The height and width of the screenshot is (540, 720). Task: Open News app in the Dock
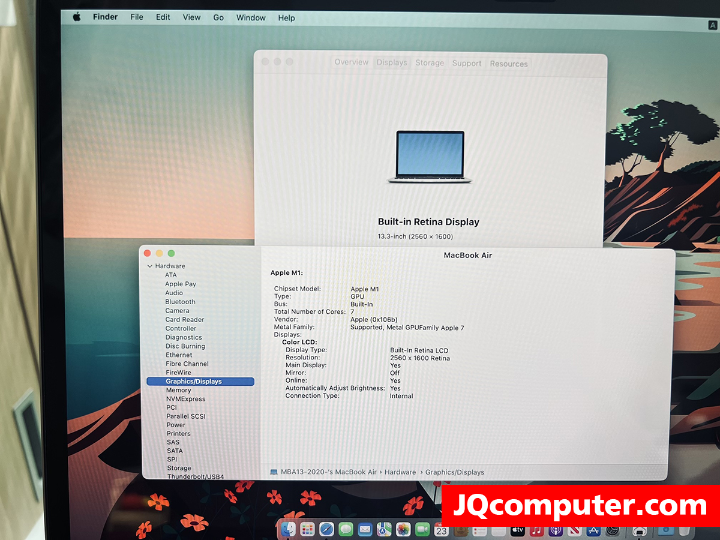[x=575, y=531]
